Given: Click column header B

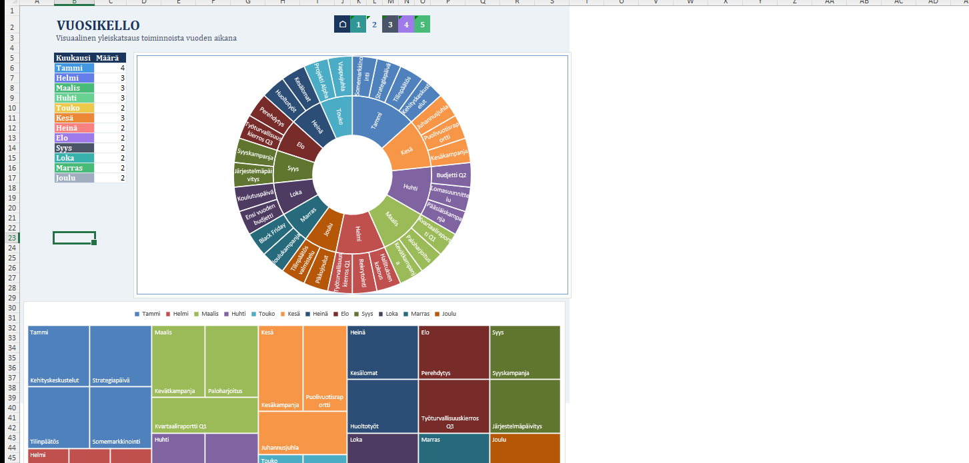Looking at the screenshot, I should coord(74,3).
